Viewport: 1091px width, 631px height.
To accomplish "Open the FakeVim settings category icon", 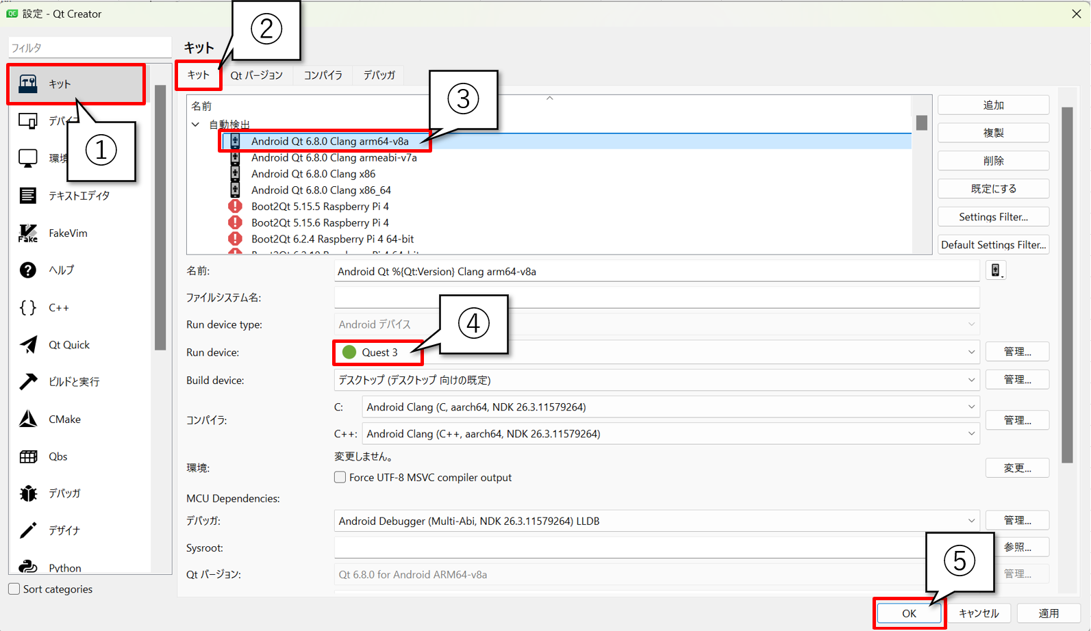I will point(28,233).
